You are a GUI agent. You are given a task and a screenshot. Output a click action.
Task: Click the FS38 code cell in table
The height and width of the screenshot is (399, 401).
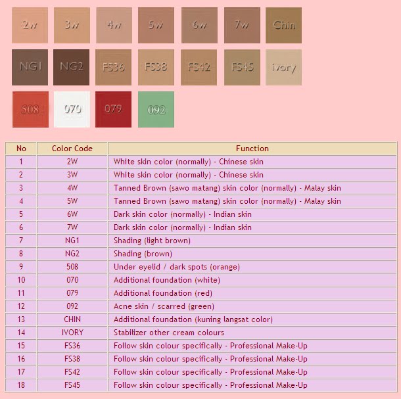(72, 359)
